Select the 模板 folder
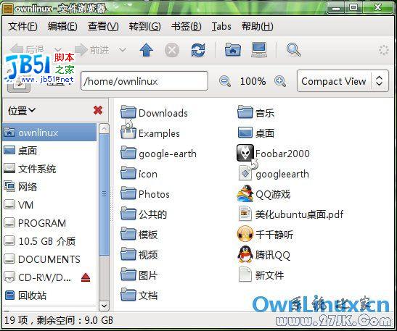 pyautogui.click(x=139, y=235)
